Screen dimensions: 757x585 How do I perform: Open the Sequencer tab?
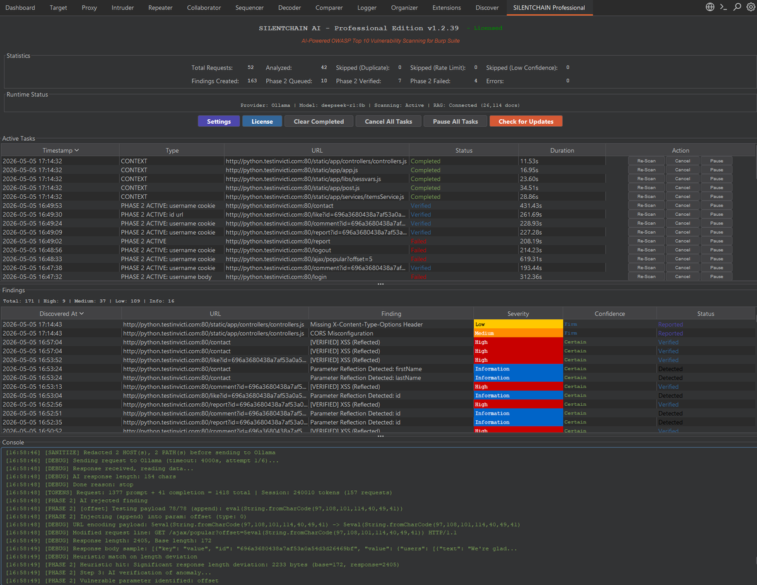click(250, 8)
